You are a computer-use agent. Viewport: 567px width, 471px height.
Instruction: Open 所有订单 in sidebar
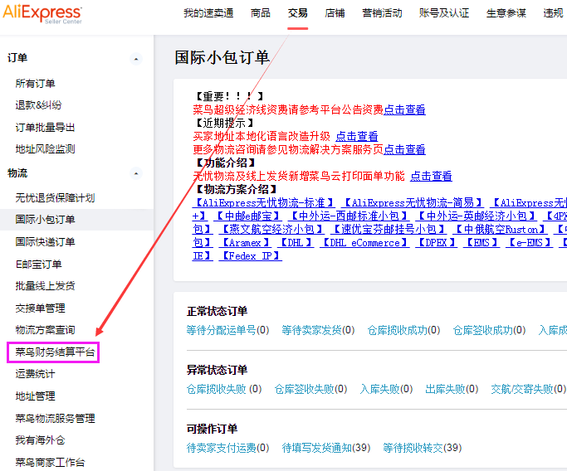[35, 84]
